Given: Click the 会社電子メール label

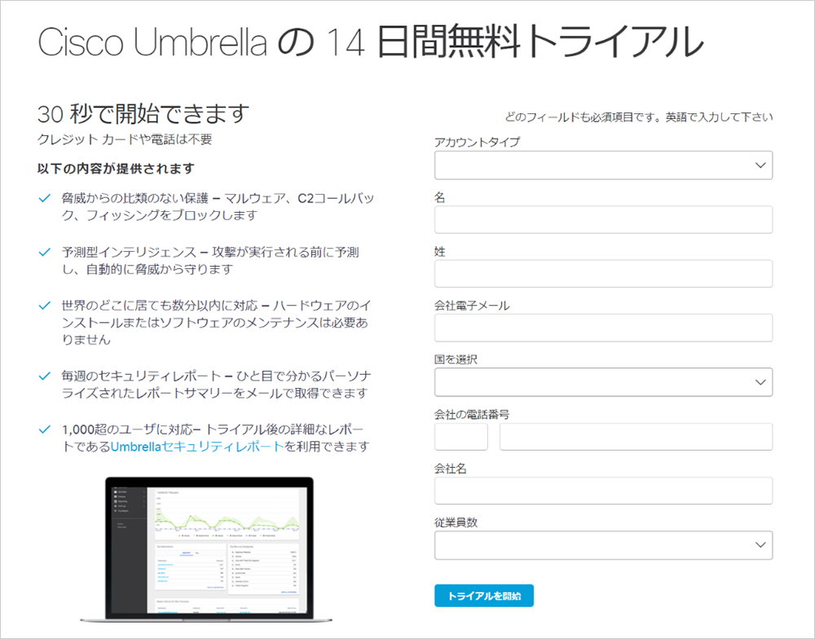Looking at the screenshot, I should click(x=472, y=306).
